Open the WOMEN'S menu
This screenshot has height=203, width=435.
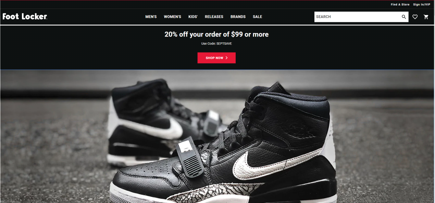tap(172, 17)
